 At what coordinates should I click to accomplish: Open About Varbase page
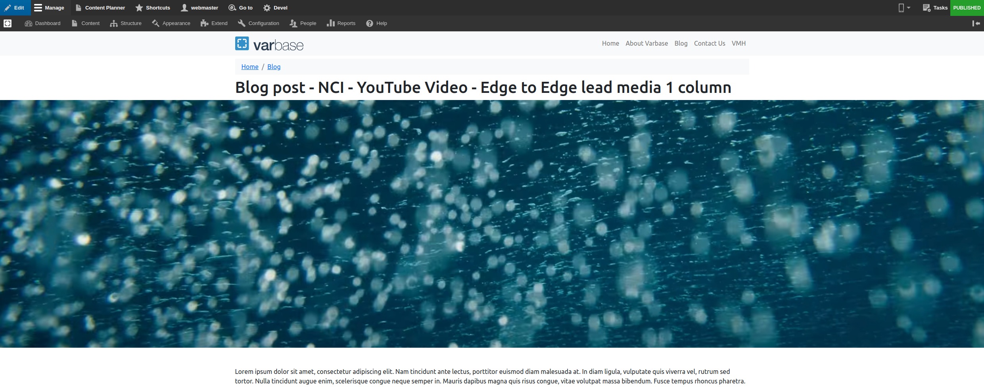click(646, 43)
